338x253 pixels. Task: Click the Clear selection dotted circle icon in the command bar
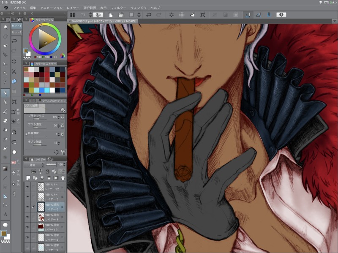click(172, 15)
